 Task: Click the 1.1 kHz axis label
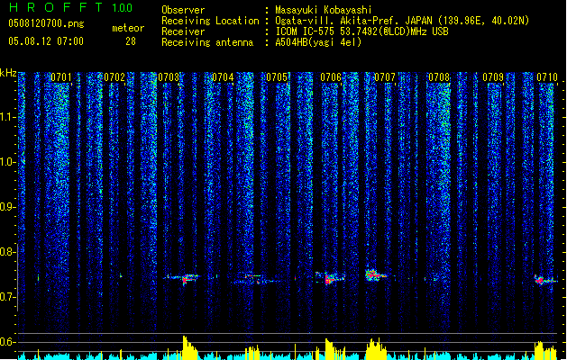[x=8, y=117]
